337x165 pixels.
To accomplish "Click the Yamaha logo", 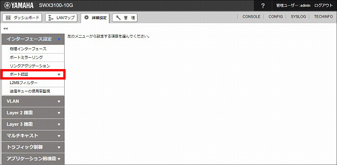I will pos(19,5).
